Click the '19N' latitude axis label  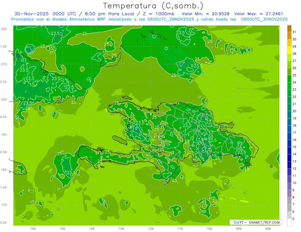click(4, 134)
